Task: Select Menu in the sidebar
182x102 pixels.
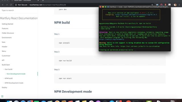Action: click(4, 51)
